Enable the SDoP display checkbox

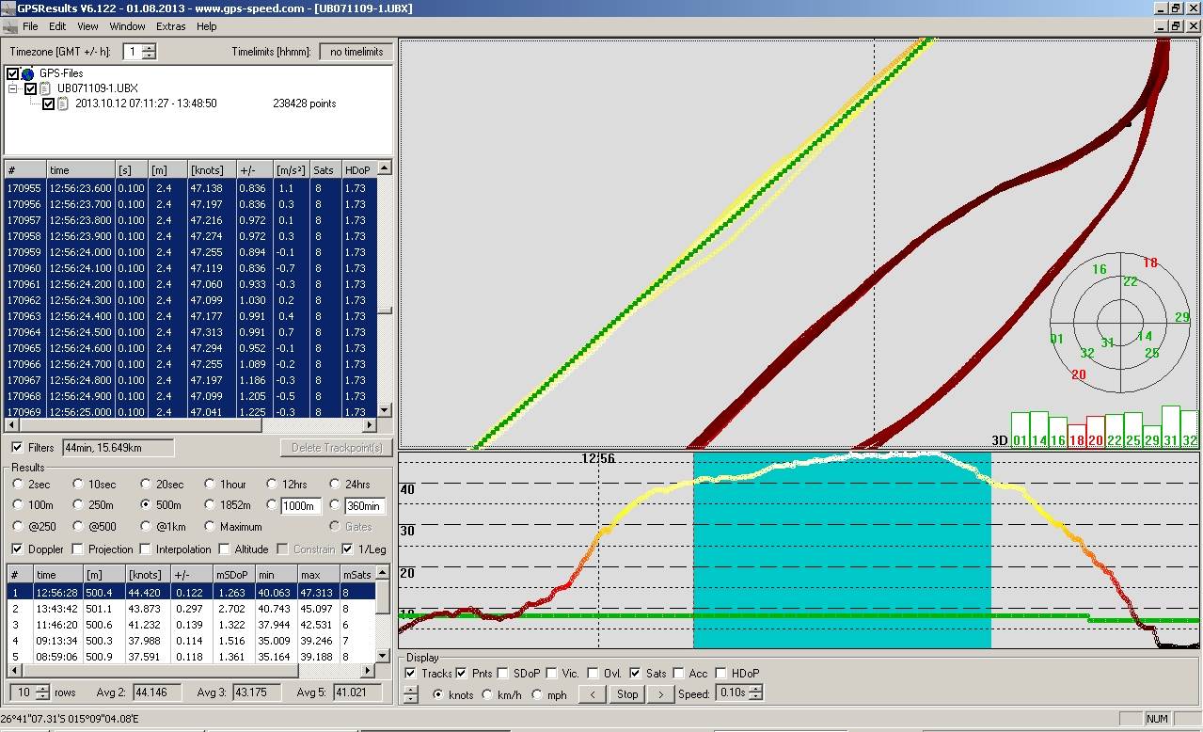(502, 674)
